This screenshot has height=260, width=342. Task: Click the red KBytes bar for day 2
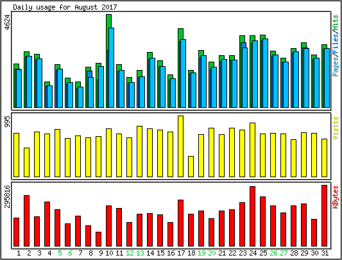[26, 221]
